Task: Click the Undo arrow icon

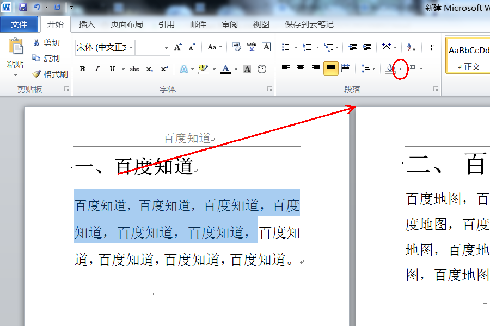Action: pos(36,7)
